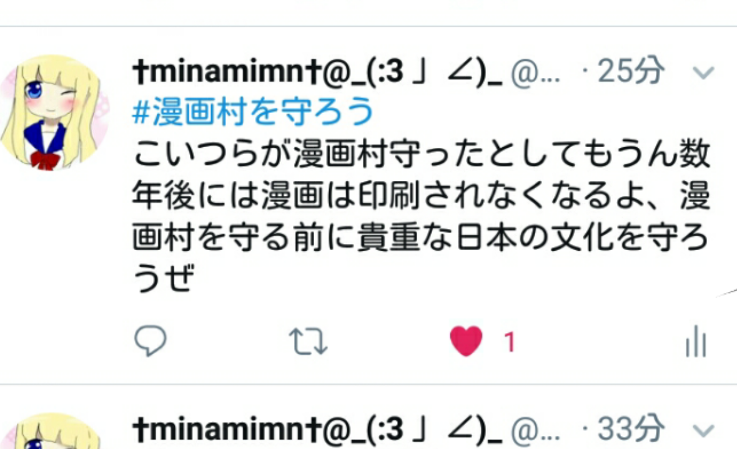Open the †minamimn† display name on the 25分 tweet
Screen dimensions: 737x449
[x=317, y=72]
